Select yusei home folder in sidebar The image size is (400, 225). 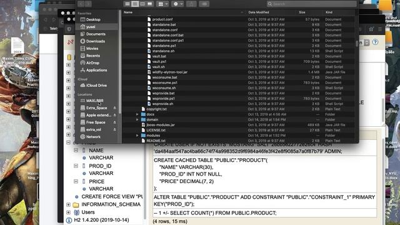pyautogui.click(x=91, y=27)
